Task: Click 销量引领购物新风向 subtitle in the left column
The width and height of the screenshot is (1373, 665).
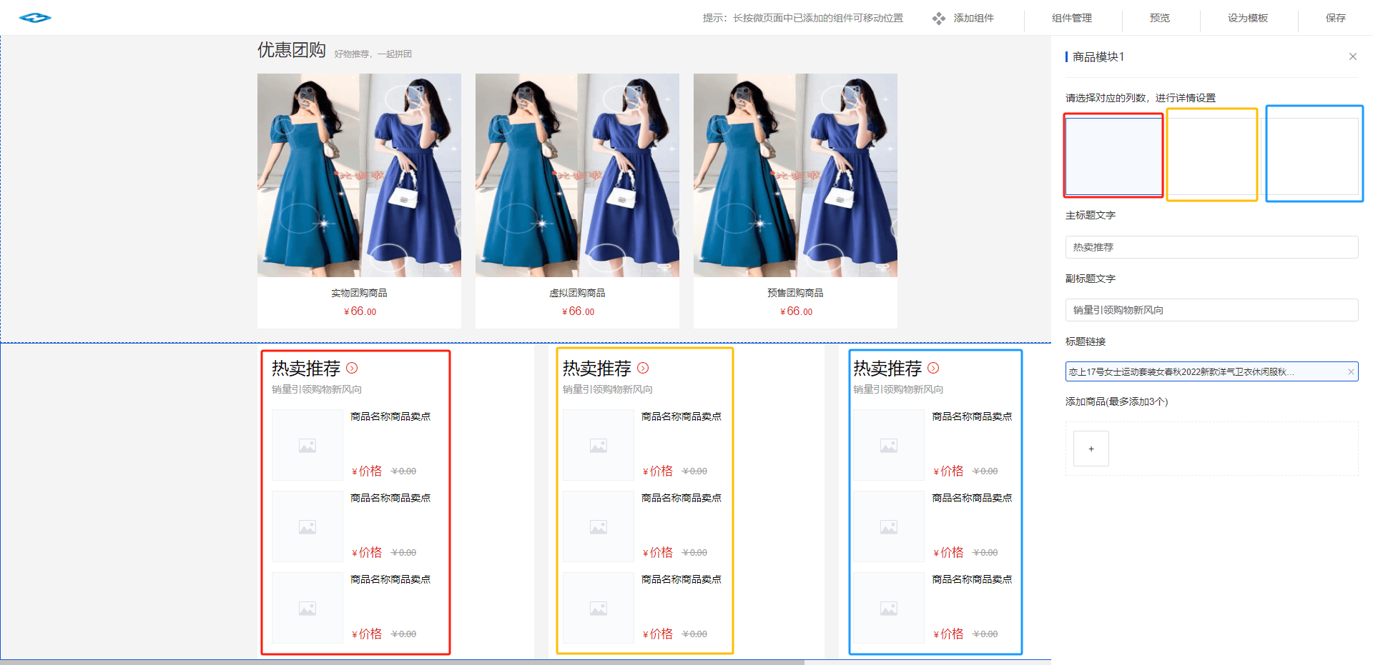Action: click(317, 389)
